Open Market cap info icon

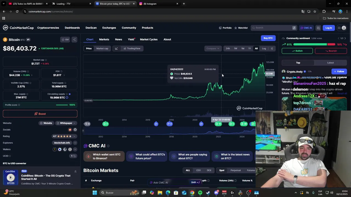pyautogui.click(x=46, y=60)
